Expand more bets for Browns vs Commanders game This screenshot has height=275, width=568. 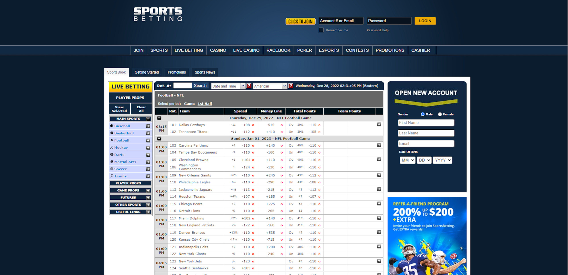(x=379, y=160)
